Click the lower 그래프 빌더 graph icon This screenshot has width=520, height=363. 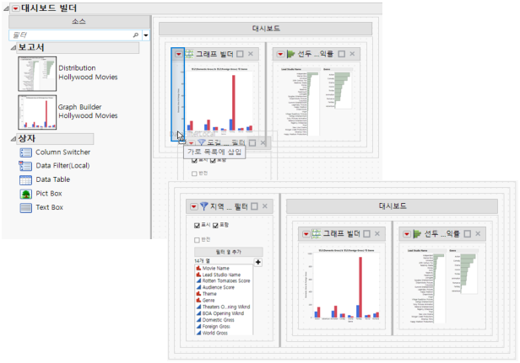(317, 234)
